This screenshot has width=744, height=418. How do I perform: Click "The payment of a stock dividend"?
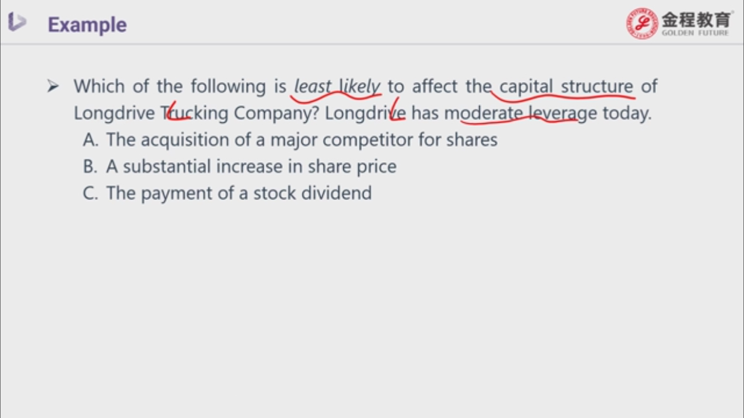click(x=239, y=193)
